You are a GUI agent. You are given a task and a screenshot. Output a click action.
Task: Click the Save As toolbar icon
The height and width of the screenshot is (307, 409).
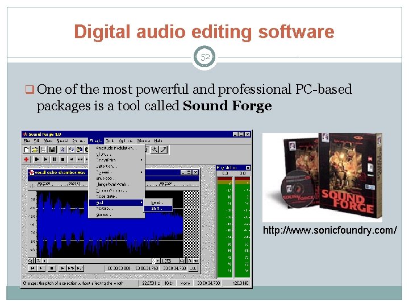coord(52,150)
